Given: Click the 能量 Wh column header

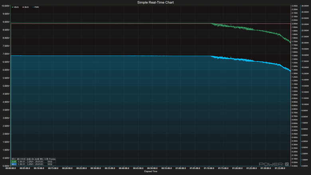Looking at the screenshot, I should point(39,159).
